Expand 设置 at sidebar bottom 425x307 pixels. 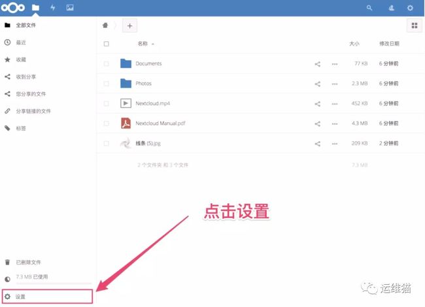click(48, 297)
